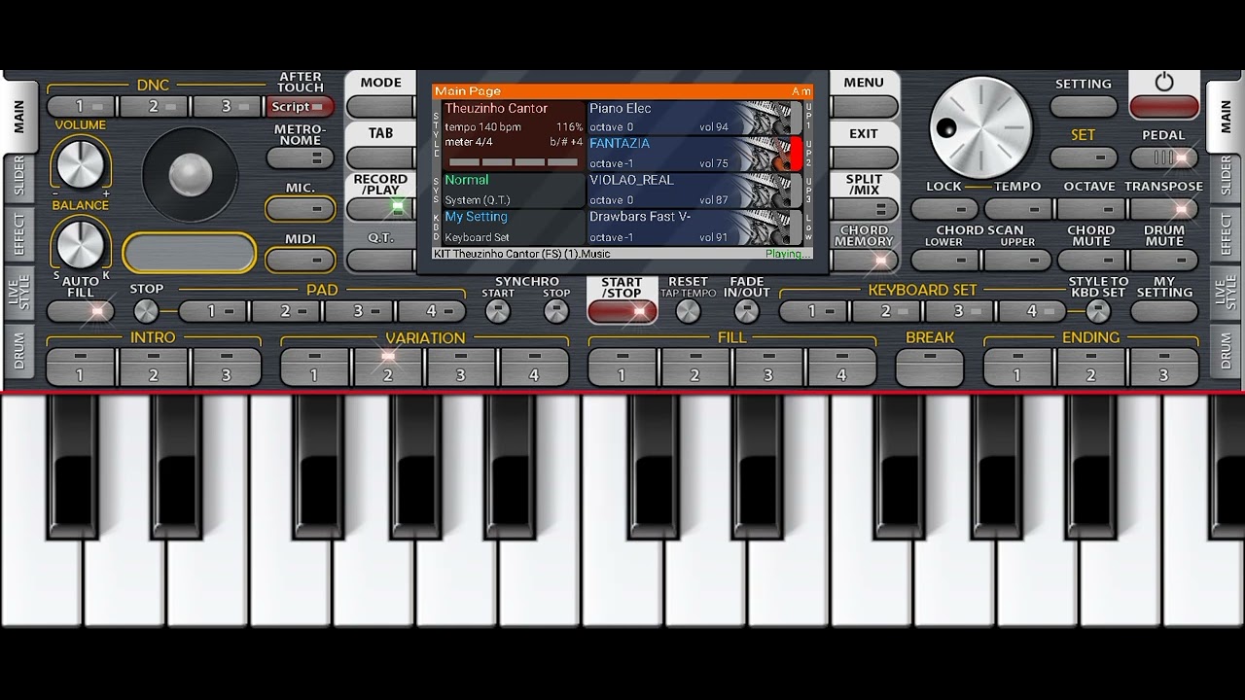Turn the large tempo dial
1245x700 pixels.
(980, 127)
